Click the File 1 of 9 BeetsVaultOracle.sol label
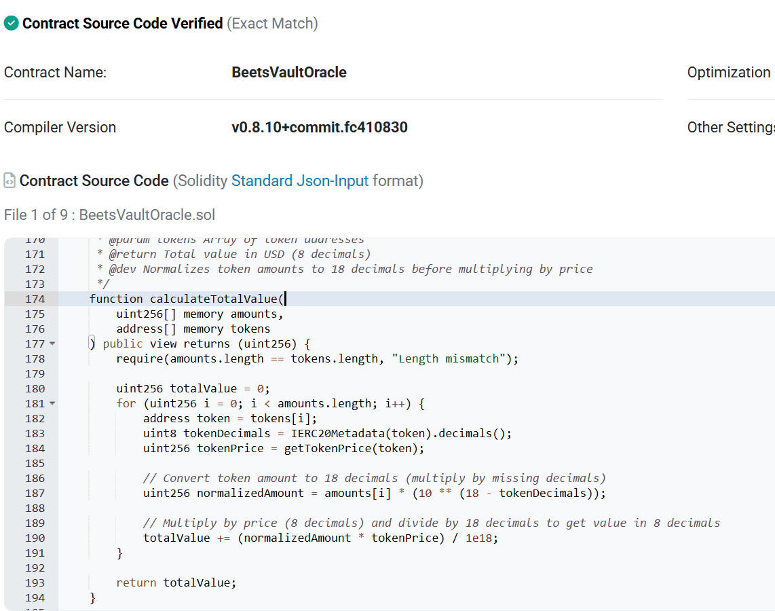 pos(109,215)
